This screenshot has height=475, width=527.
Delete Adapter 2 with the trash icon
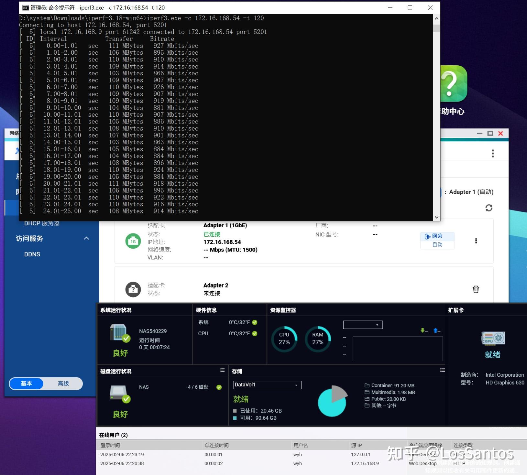(476, 289)
